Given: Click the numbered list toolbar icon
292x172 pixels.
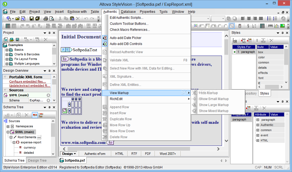Looking at the screenshot, I should click(x=275, y=19).
